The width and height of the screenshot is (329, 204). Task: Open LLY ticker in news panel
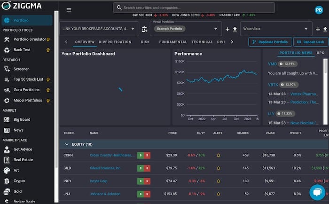tap(271, 114)
